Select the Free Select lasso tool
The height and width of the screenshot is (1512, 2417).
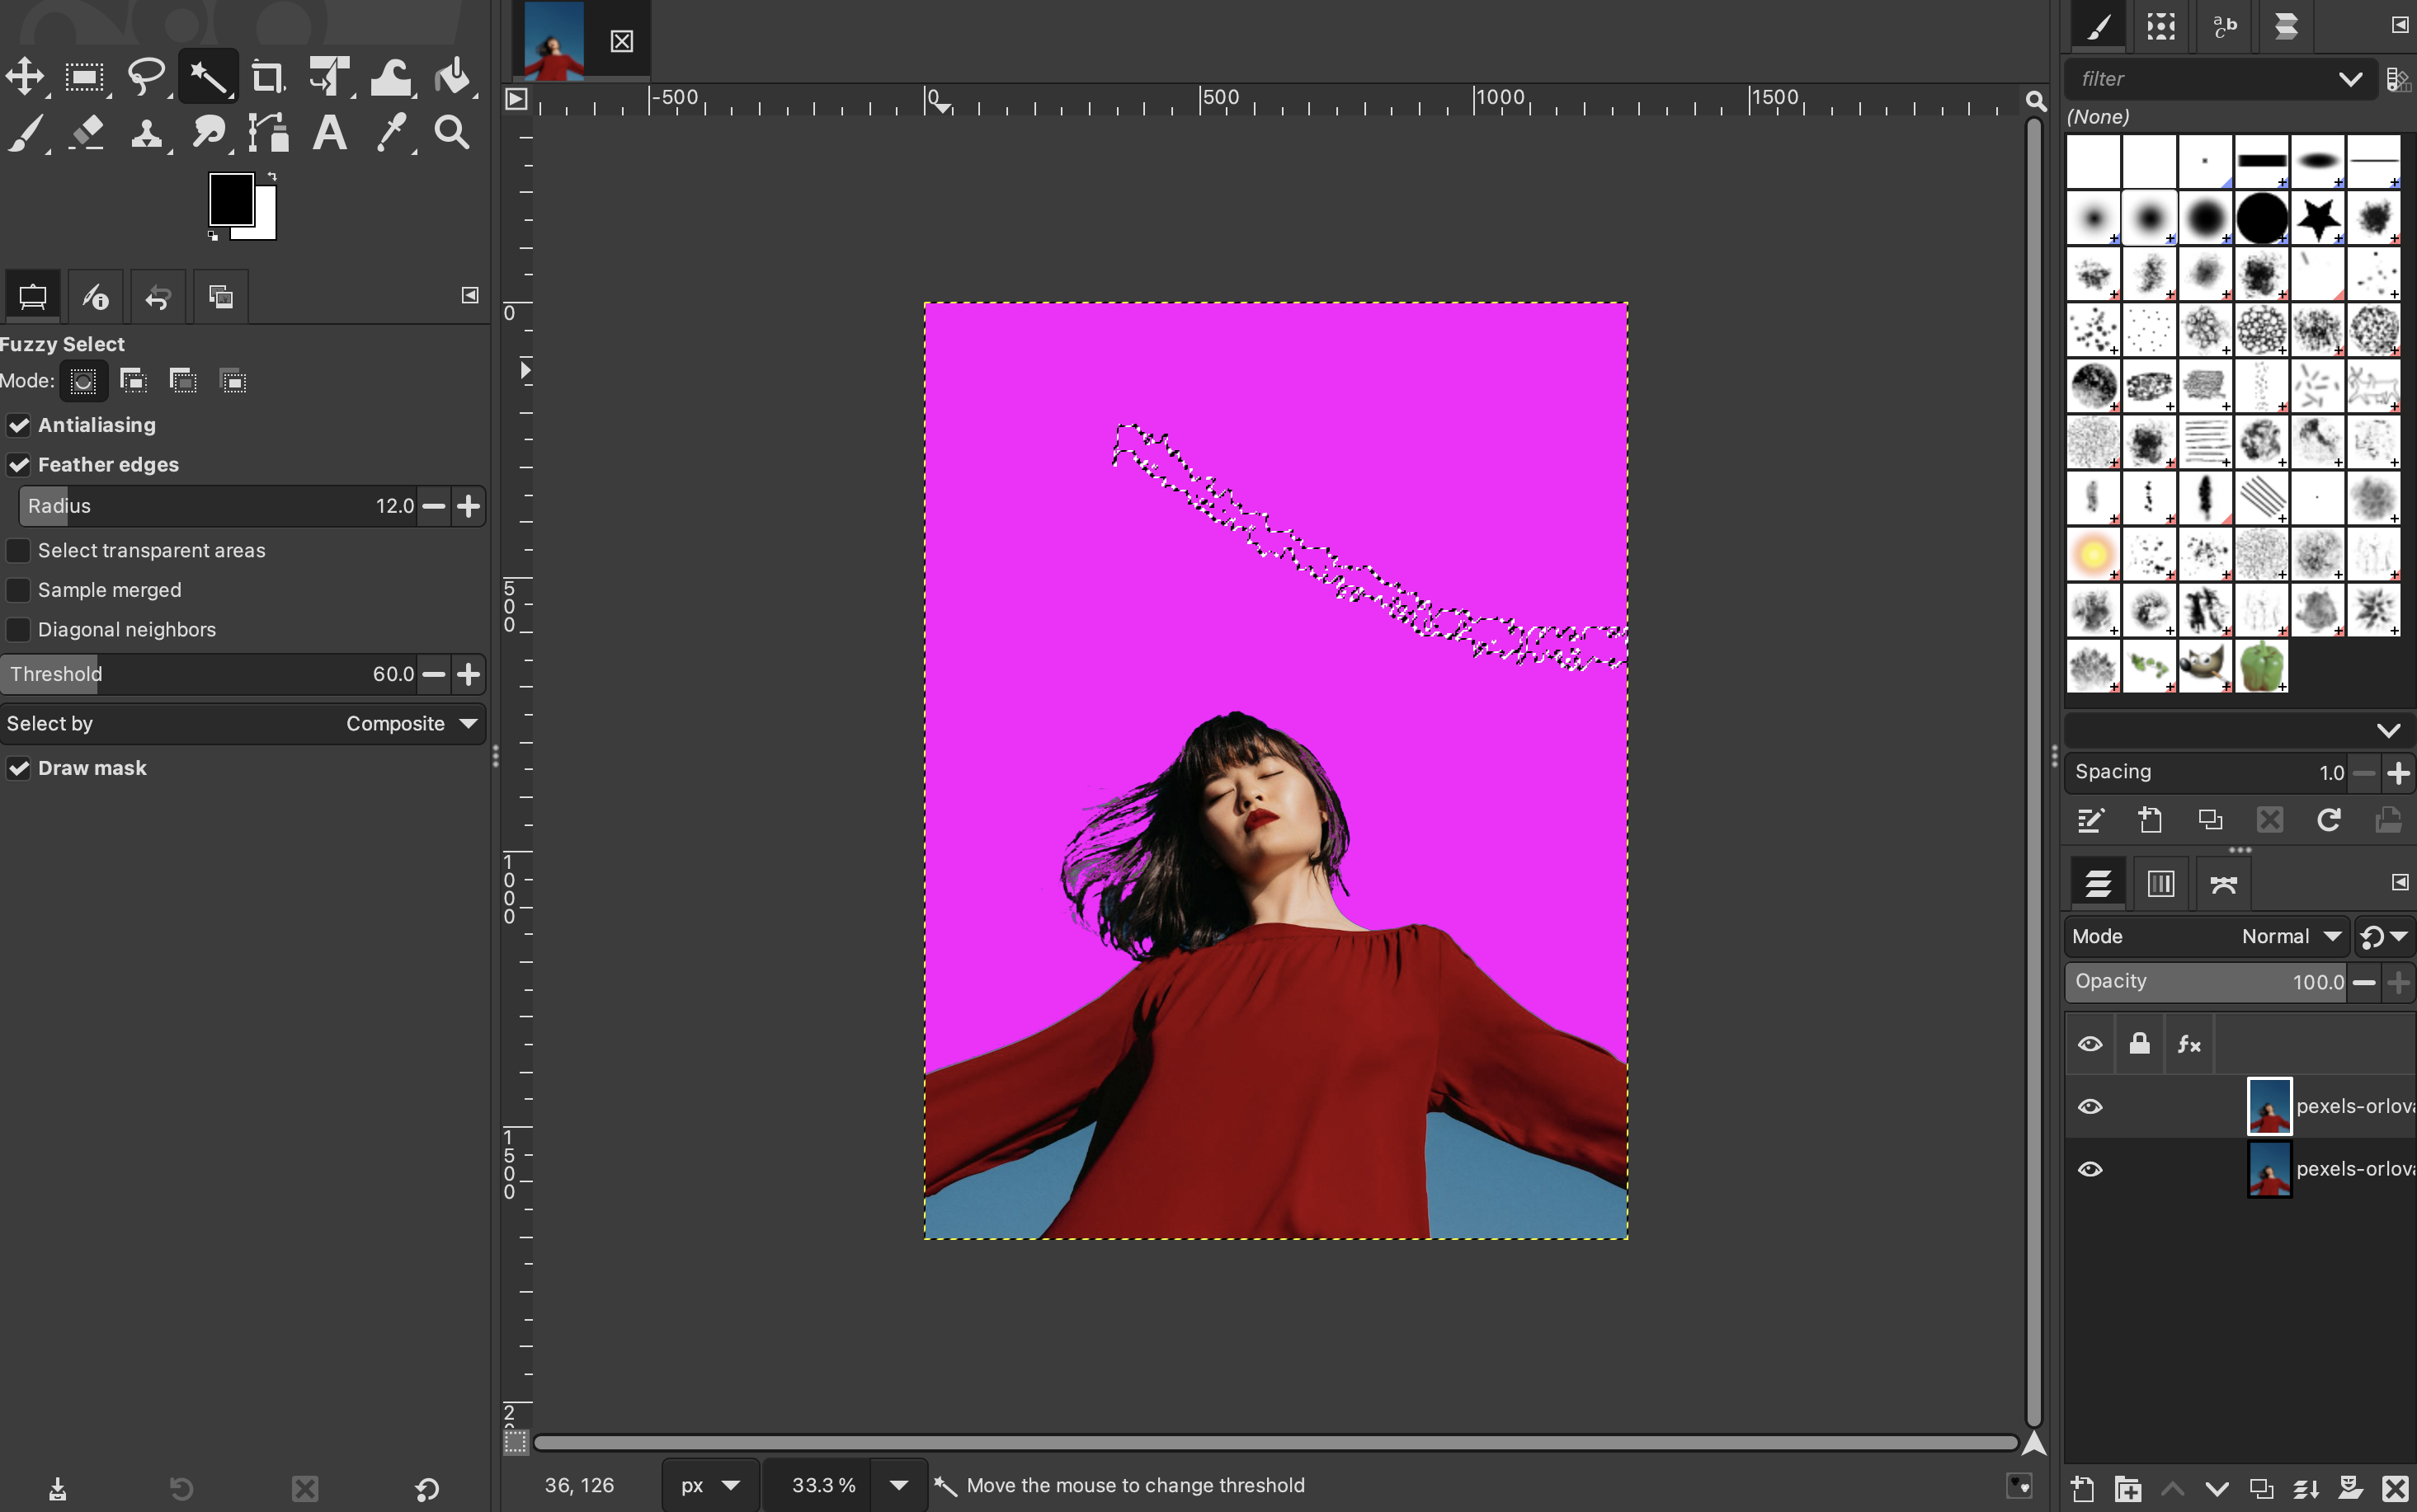146,77
